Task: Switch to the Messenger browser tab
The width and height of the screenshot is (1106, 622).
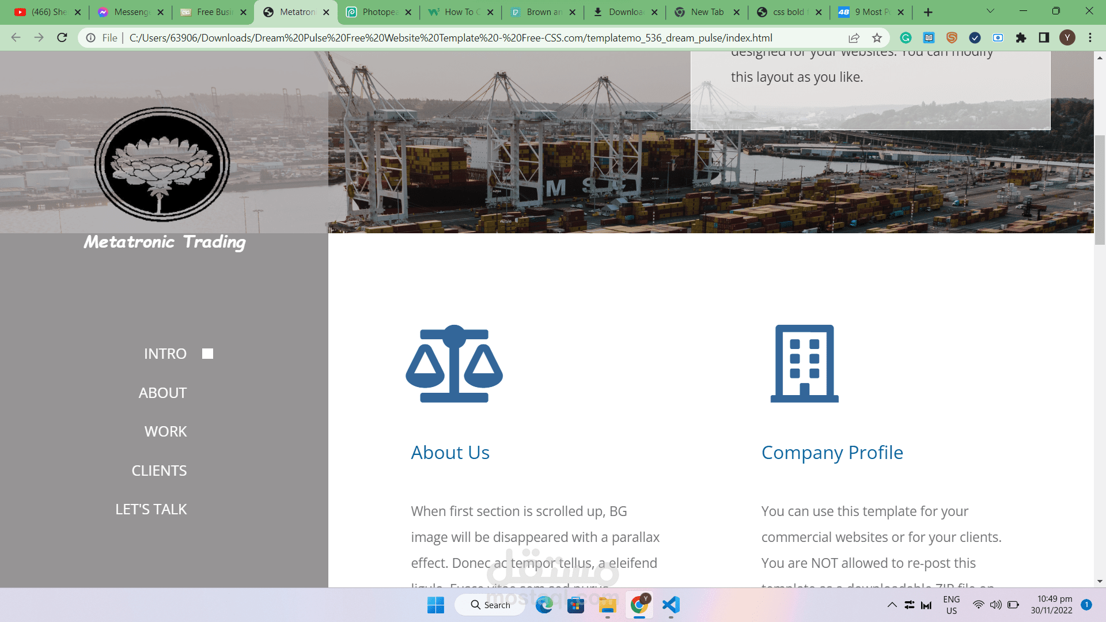Action: click(x=131, y=12)
